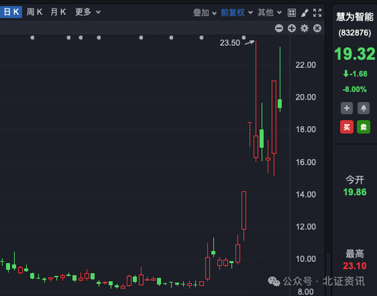
Task: Zoom out chart with minus icon
Action: click(x=279, y=28)
